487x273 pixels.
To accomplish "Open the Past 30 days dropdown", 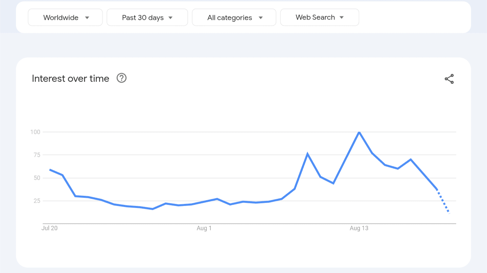I will tap(147, 18).
